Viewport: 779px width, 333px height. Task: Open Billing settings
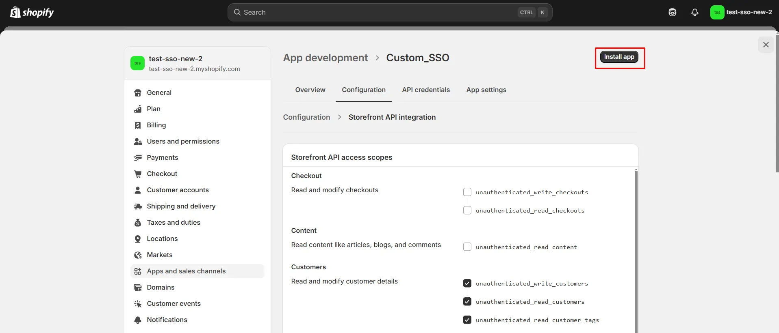(x=197, y=125)
